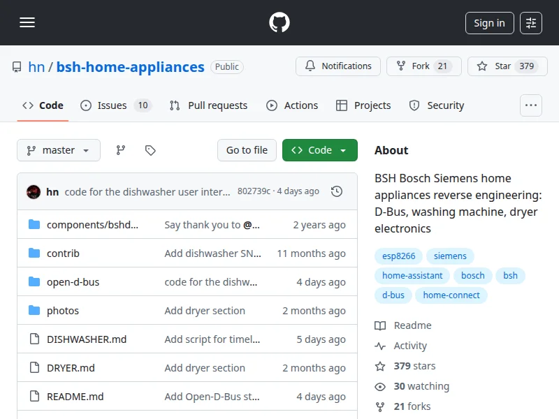Click hn user avatar in commit row
Image resolution: width=559 pixels, height=419 pixels.
34,191
